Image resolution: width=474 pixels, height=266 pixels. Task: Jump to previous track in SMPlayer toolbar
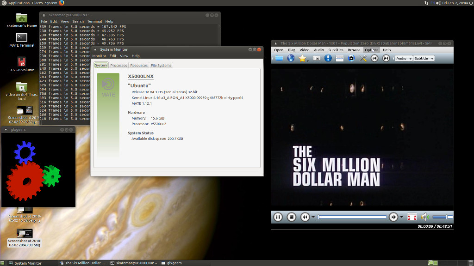(x=374, y=58)
